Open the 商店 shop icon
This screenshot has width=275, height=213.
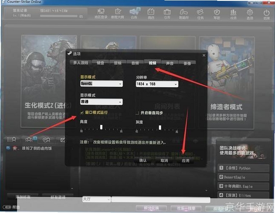pos(151,14)
